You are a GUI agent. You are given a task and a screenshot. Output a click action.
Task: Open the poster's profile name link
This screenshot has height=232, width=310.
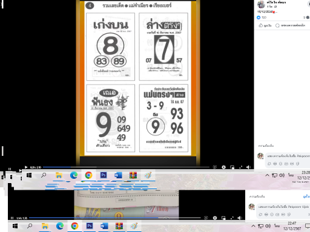(x=276, y=2)
